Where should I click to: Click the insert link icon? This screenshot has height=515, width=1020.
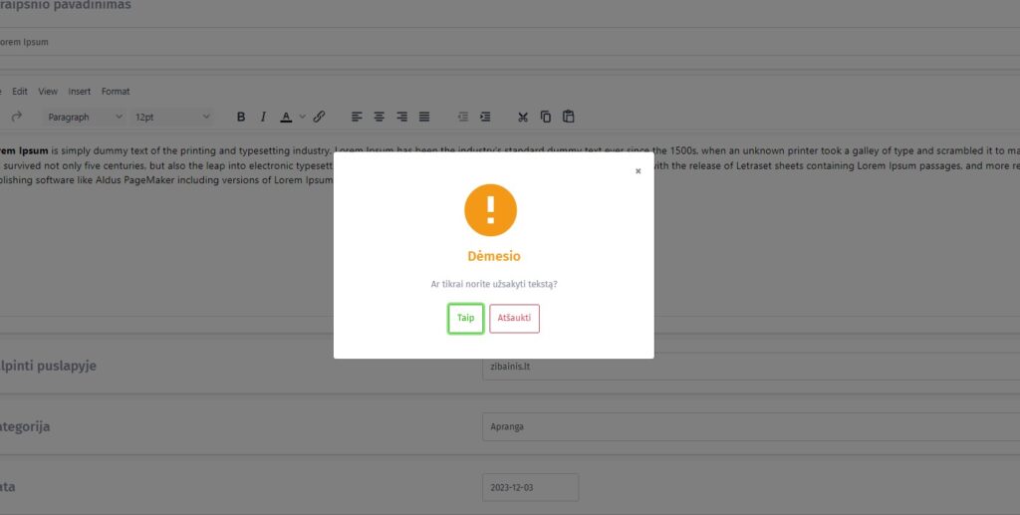[x=320, y=117]
